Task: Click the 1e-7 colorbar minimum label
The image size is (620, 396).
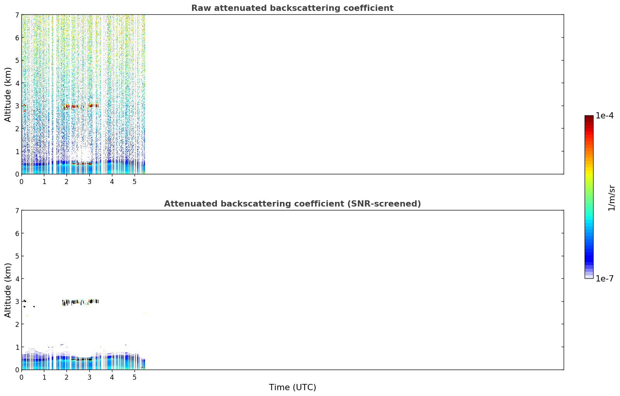Action: (x=604, y=278)
